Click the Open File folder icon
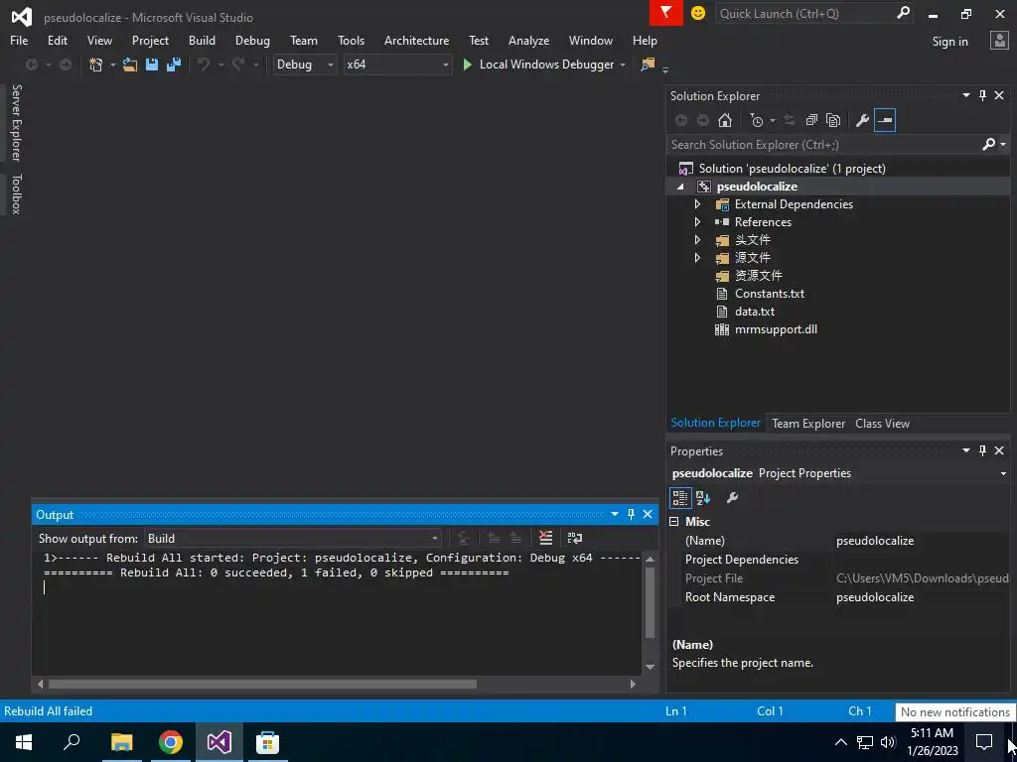1017x762 pixels. pos(130,64)
